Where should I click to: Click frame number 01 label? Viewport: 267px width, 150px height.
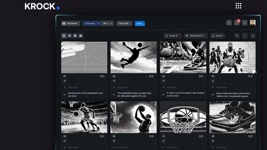click(65, 76)
